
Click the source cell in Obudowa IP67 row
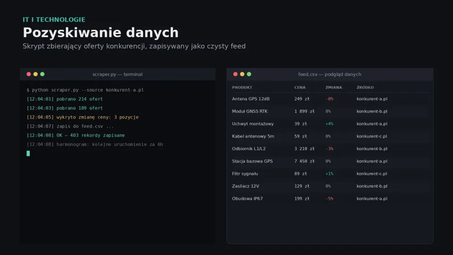coord(372,199)
